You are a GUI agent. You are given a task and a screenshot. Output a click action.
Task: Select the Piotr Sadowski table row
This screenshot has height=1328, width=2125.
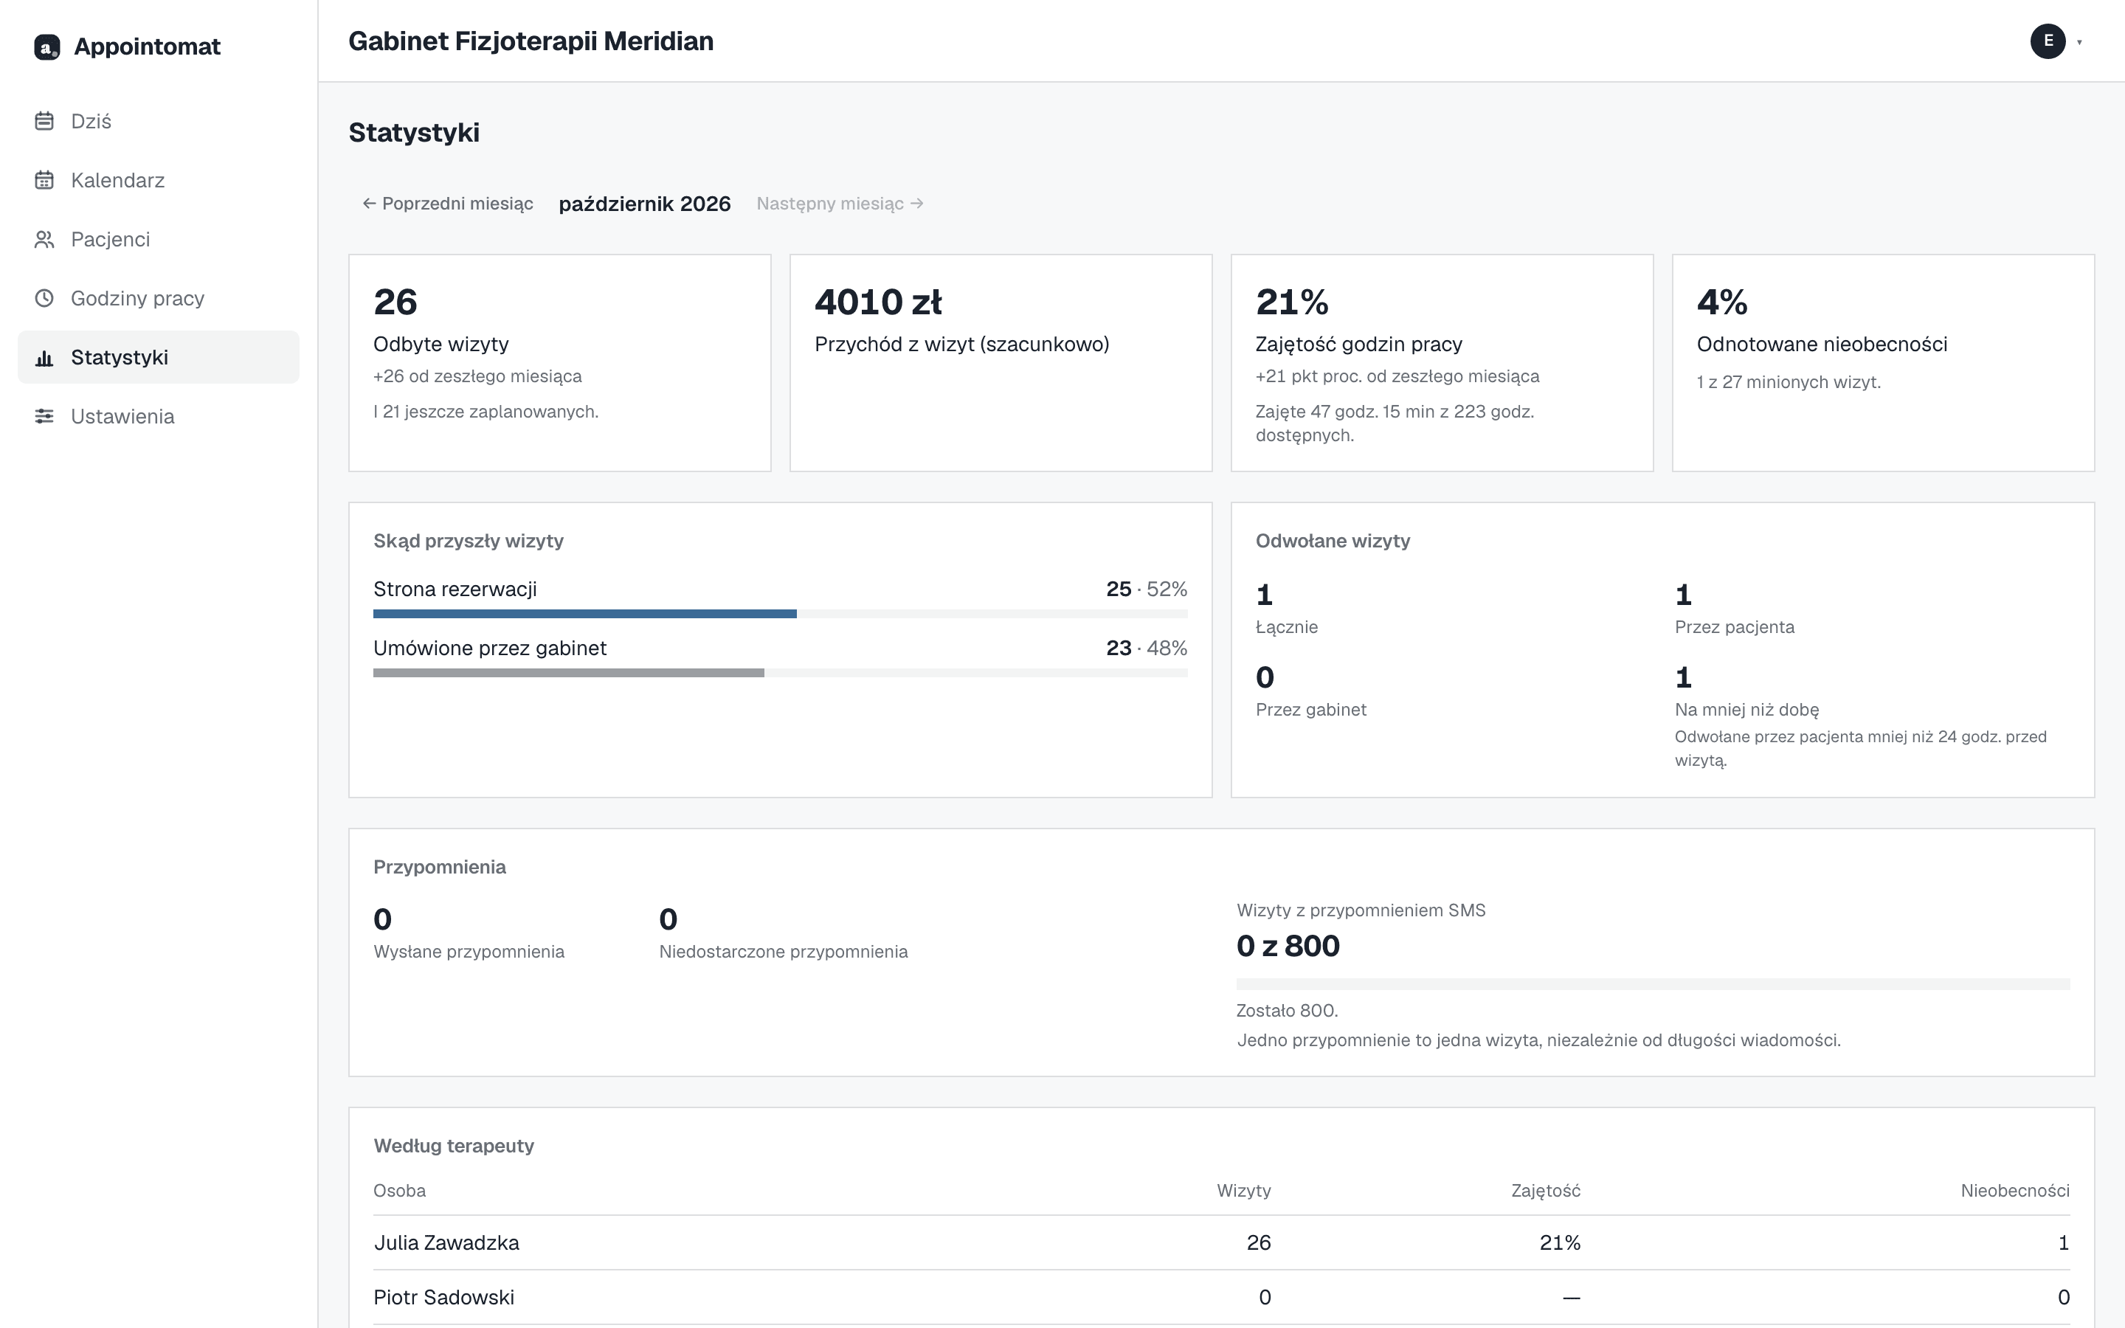1221,1297
